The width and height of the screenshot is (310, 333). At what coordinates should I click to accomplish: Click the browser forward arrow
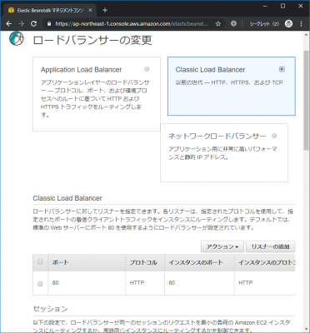tap(21, 24)
